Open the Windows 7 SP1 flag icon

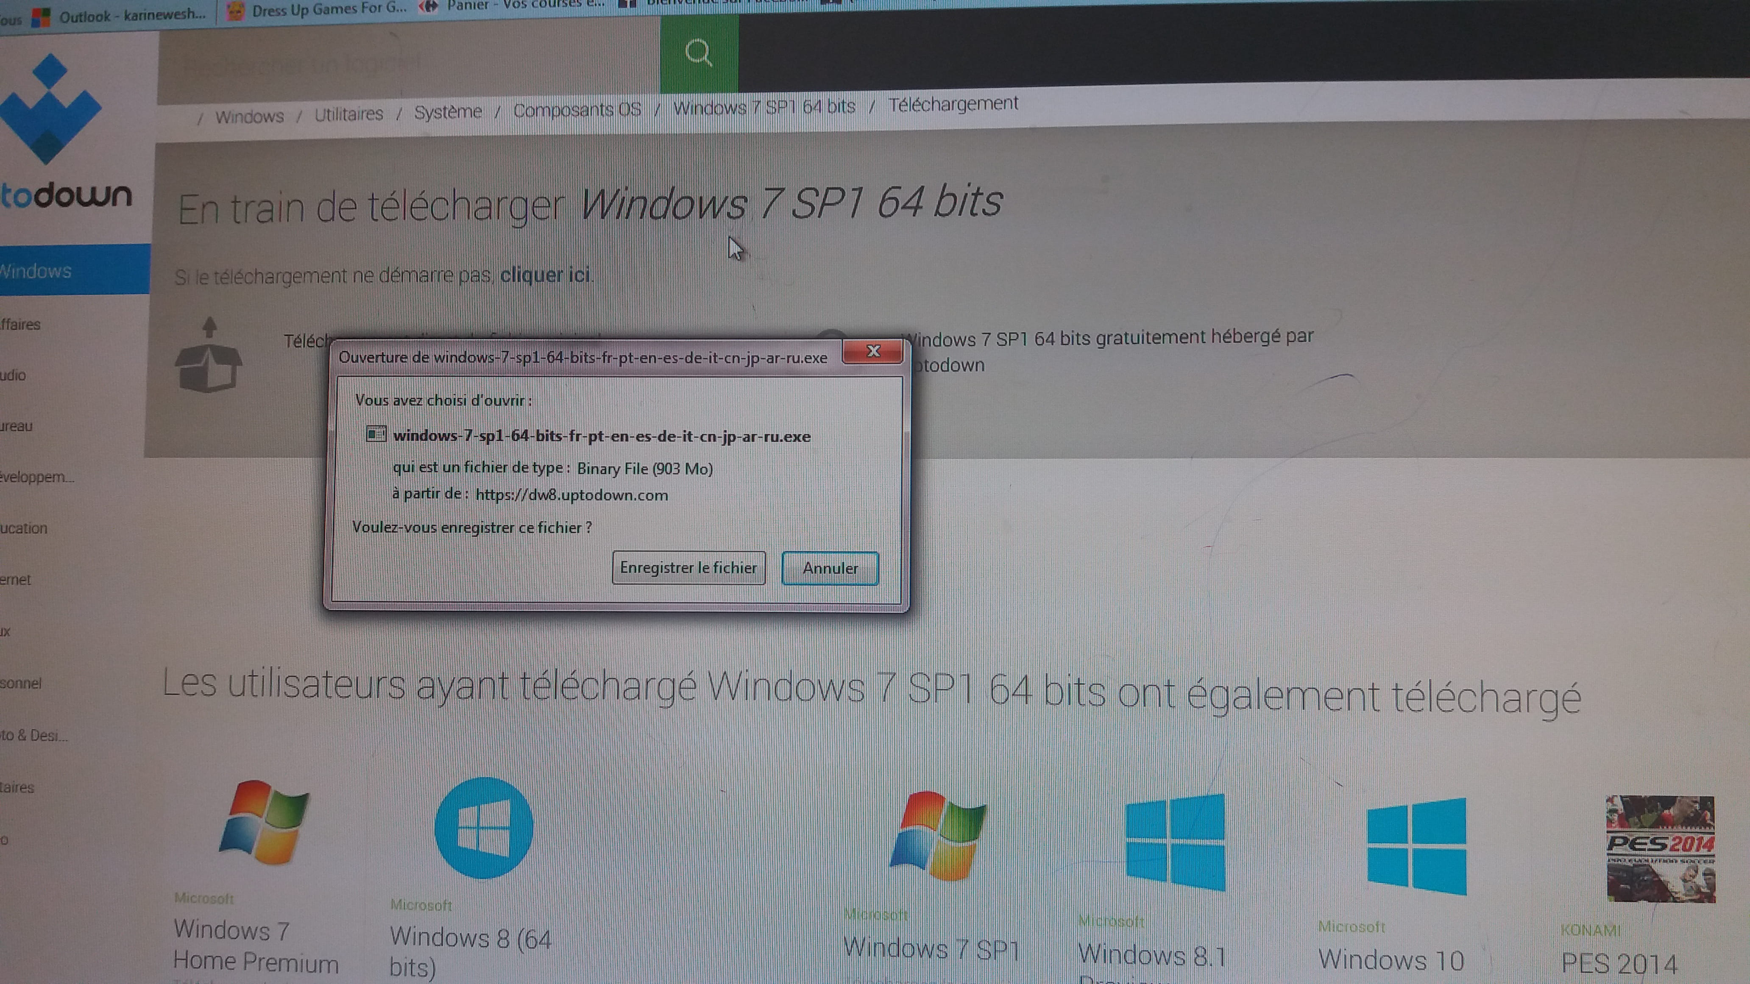click(938, 835)
